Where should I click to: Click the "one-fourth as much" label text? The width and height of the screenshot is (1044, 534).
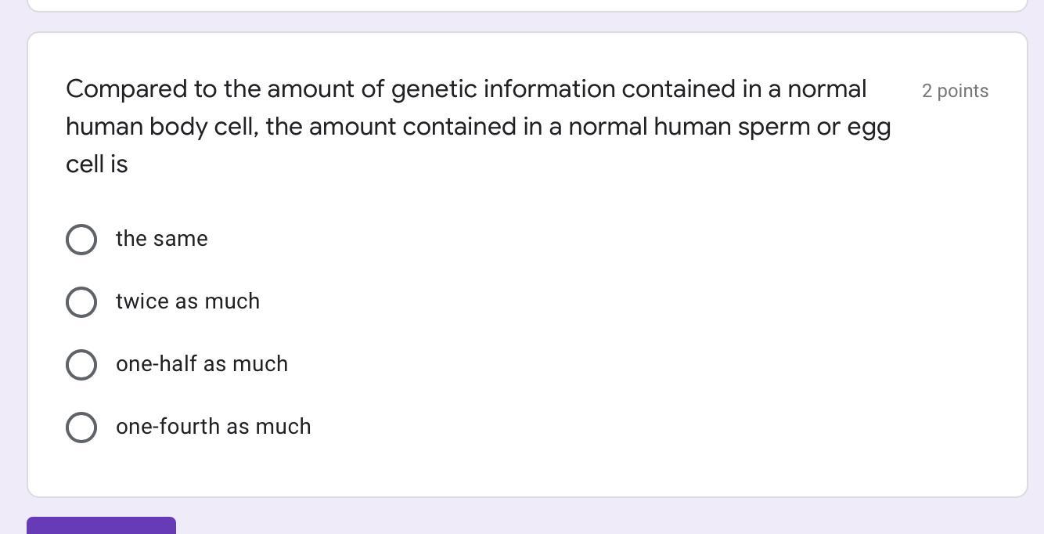[x=214, y=427]
